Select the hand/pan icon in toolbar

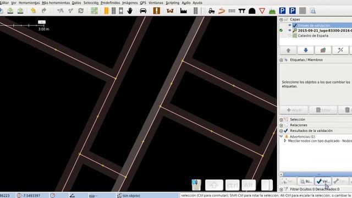pos(130,11)
